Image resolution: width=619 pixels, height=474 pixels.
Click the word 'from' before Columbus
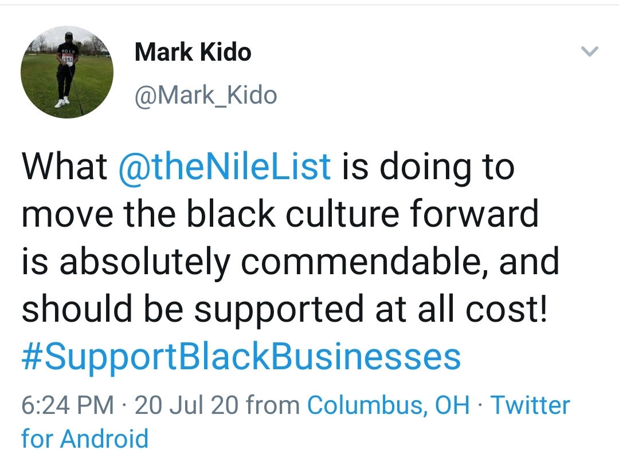[x=273, y=405]
